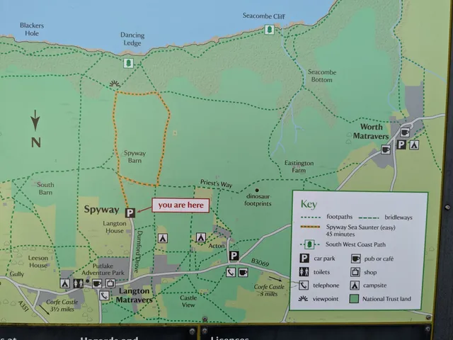
Task: Click the toilets icon near Putlake Adventure Park
Action: [79, 283]
